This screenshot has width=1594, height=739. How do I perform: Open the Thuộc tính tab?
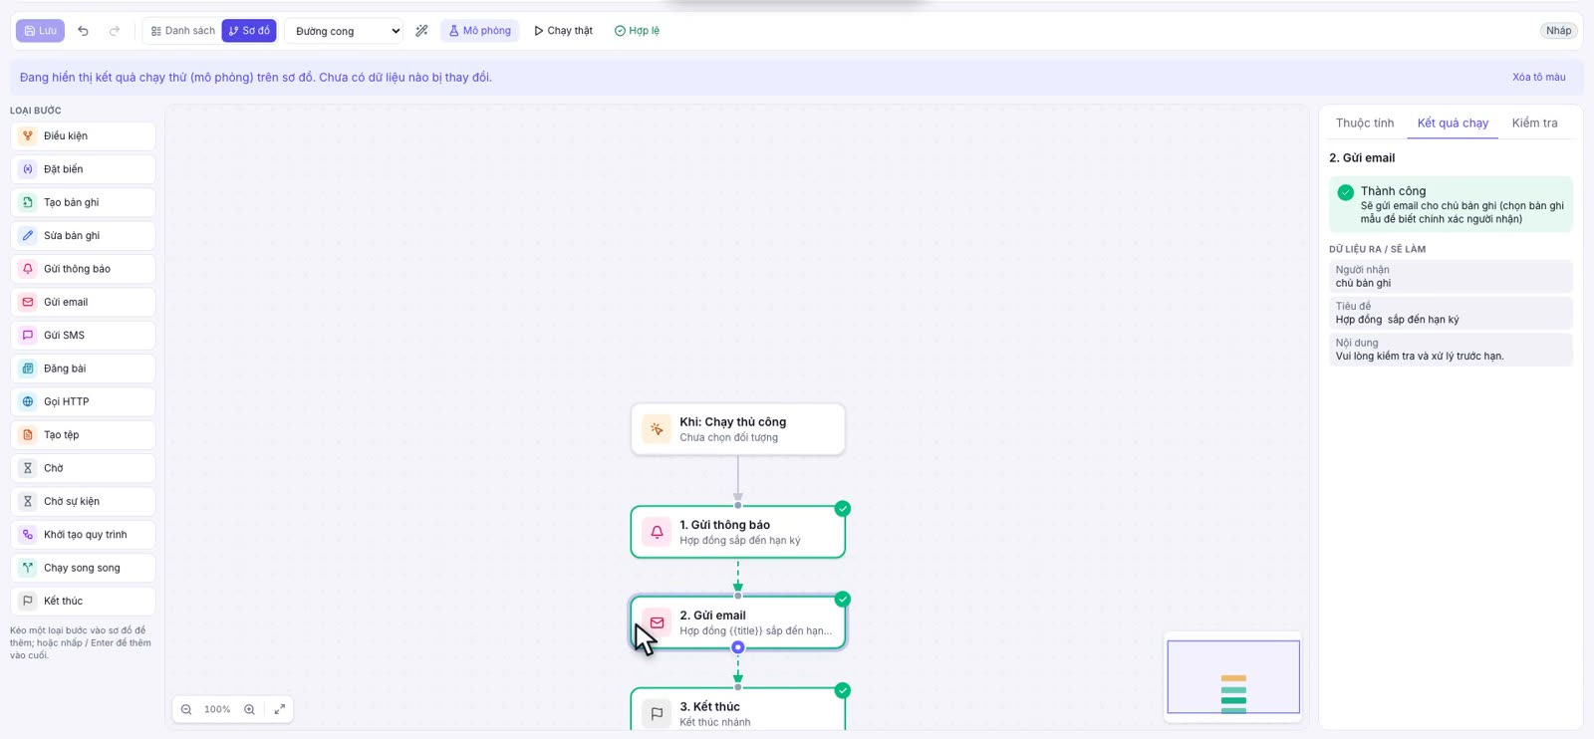(x=1365, y=123)
